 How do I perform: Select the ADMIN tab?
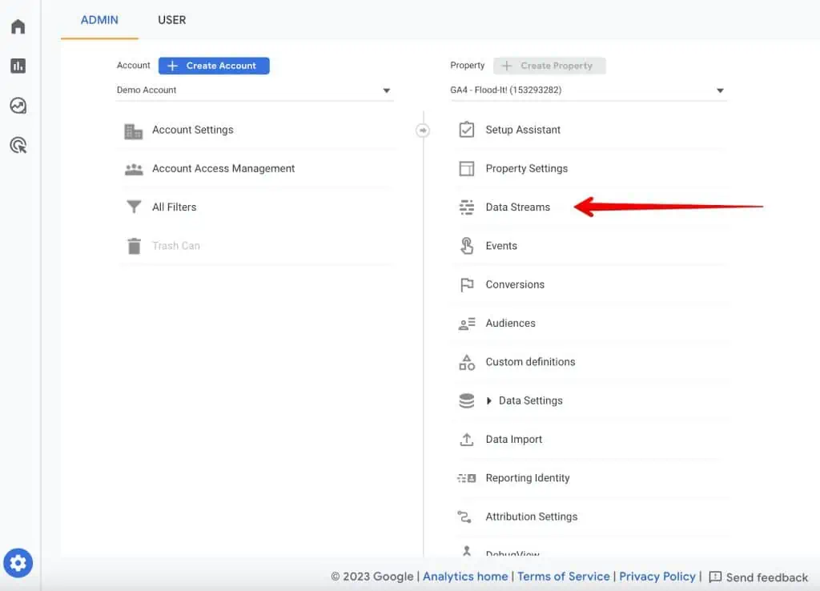pos(98,20)
